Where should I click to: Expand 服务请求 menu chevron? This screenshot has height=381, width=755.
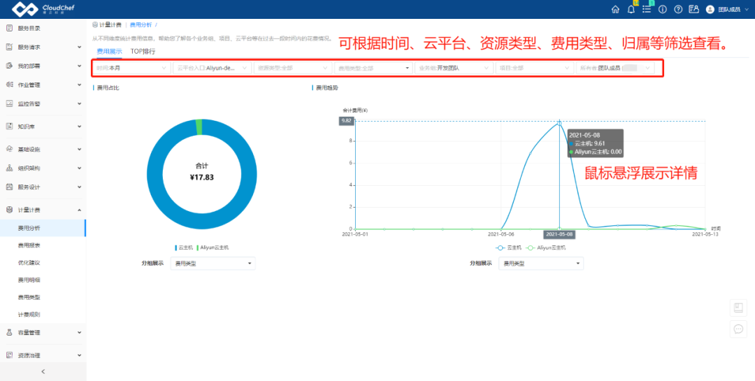pos(80,48)
